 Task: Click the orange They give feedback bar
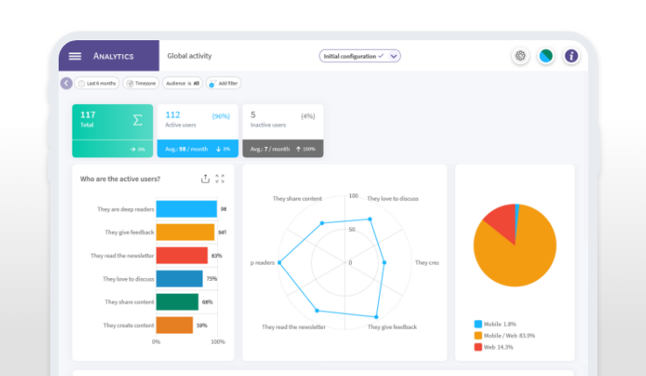pos(186,232)
